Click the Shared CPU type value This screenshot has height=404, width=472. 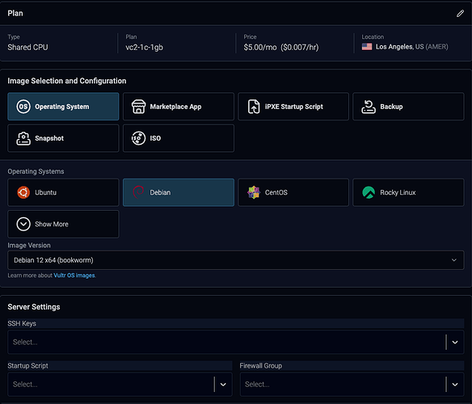27,47
